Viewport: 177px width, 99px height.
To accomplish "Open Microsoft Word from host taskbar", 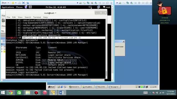I will pyautogui.click(x=62, y=93).
